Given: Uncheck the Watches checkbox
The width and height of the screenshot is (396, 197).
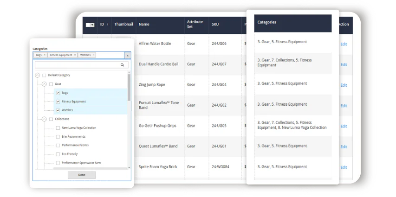Looking at the screenshot, I should pyautogui.click(x=58, y=110).
